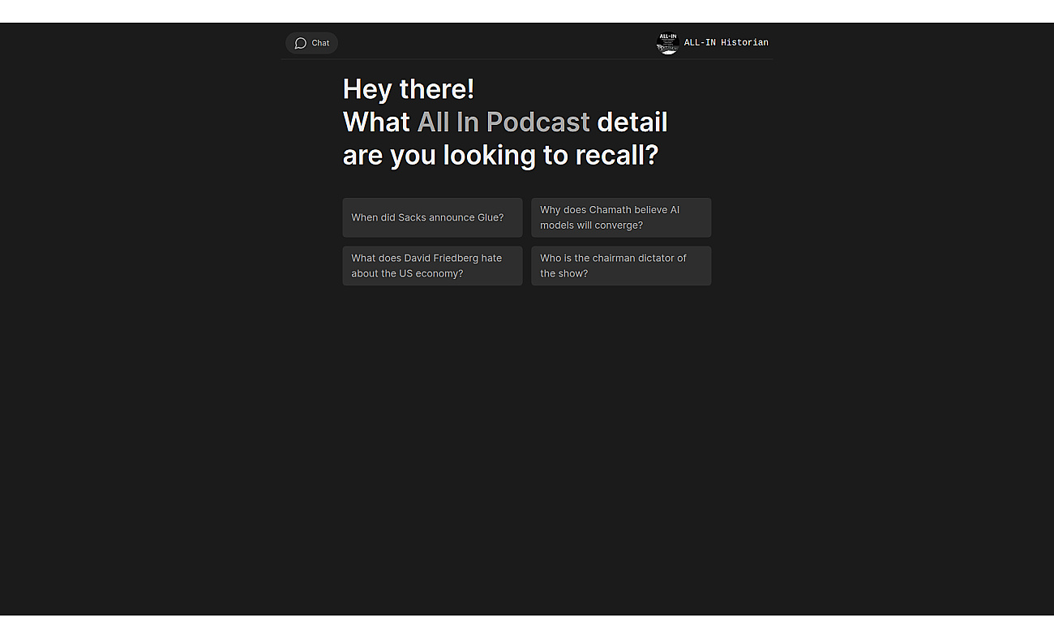The width and height of the screenshot is (1054, 639).
Task: Open the ALL-IN podcast logo avatar
Action: [667, 43]
